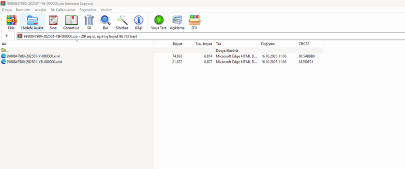Open the Araçlar menu

tap(41, 10)
